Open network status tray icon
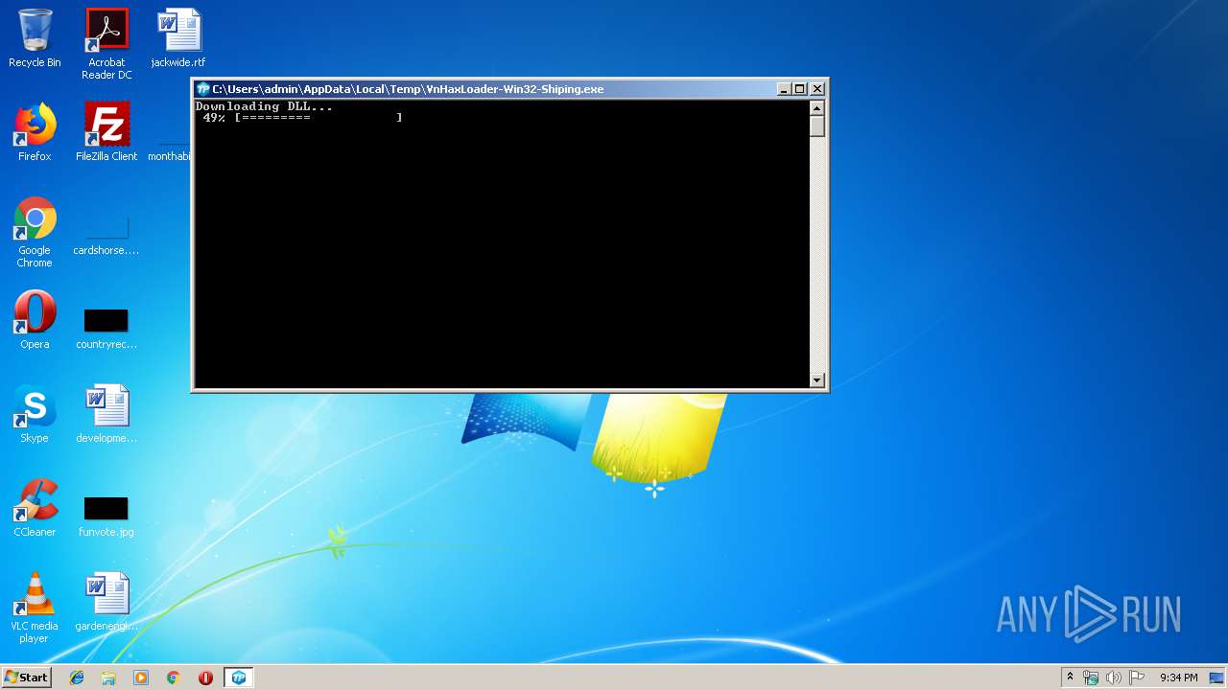This screenshot has width=1228, height=690. point(1091,678)
